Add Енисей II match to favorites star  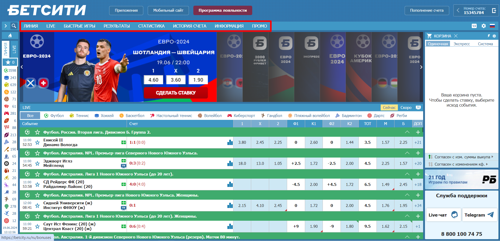[37, 142]
